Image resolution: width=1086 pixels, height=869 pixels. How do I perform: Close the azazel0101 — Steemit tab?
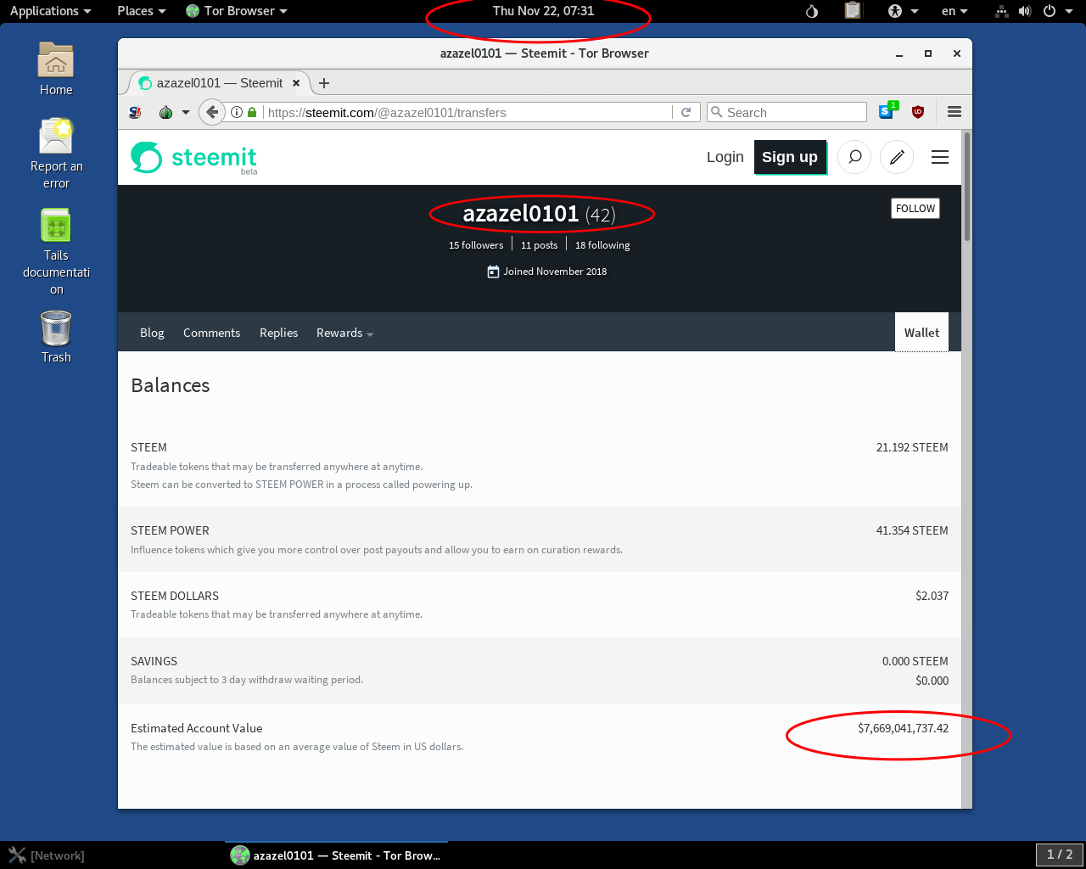[296, 83]
